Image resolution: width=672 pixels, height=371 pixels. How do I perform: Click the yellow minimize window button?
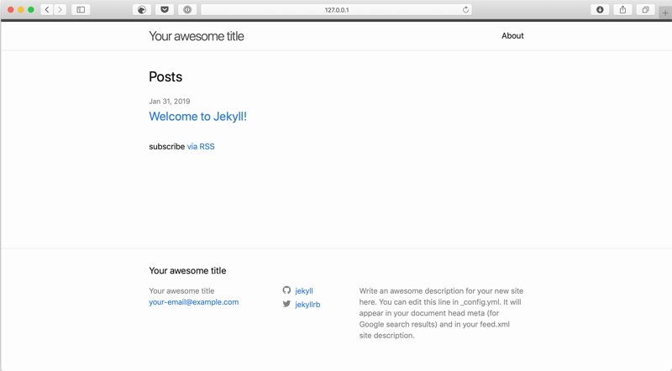point(20,9)
